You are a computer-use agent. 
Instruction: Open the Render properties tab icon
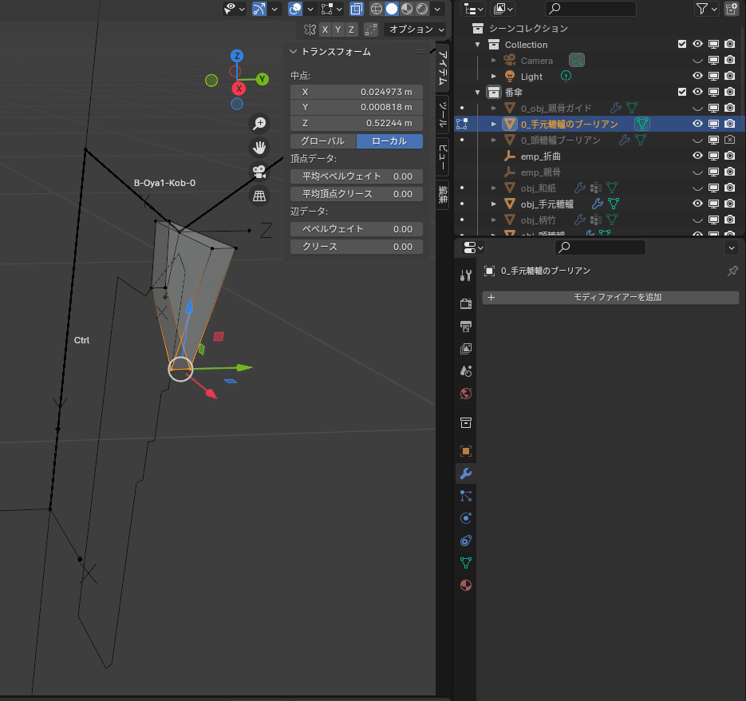click(x=466, y=304)
